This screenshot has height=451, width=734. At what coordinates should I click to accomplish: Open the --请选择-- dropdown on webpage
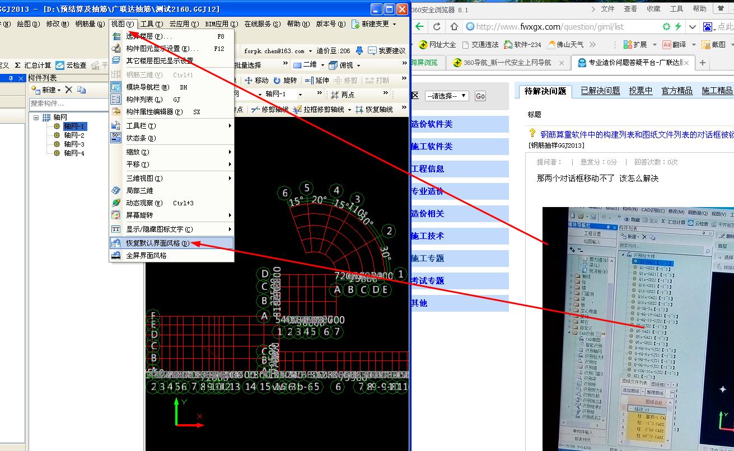[x=447, y=96]
